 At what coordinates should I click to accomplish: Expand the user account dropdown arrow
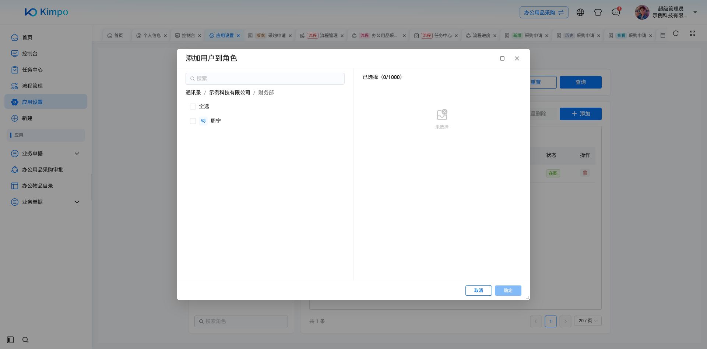[695, 12]
